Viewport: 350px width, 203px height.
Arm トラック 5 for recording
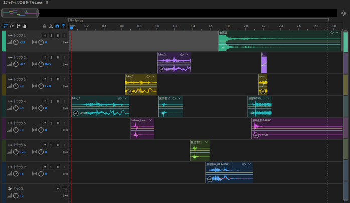58,123
